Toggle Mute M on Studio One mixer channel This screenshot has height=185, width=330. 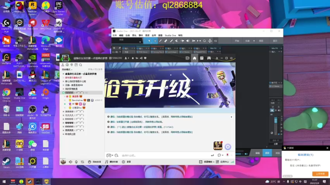point(273,107)
